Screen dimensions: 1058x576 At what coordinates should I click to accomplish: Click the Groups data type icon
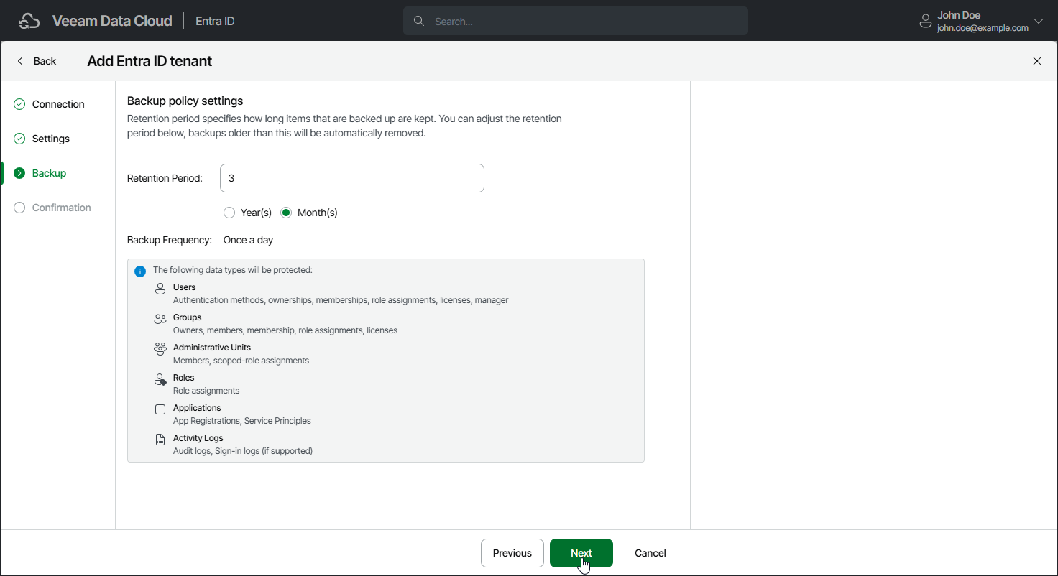pyautogui.click(x=160, y=319)
